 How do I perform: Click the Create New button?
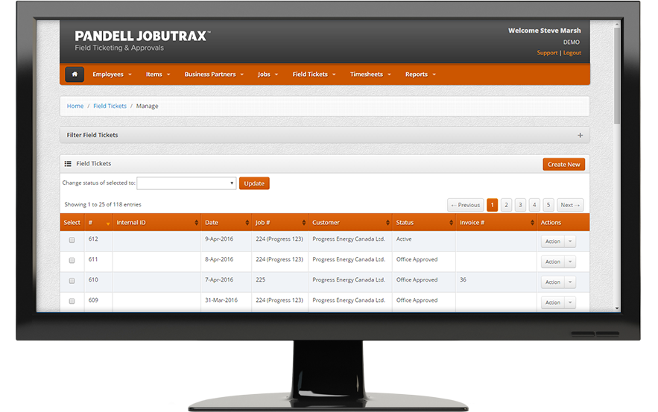pyautogui.click(x=563, y=165)
